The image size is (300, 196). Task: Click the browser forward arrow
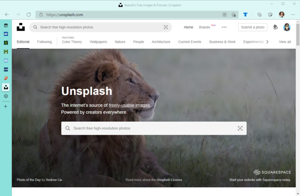18,15
